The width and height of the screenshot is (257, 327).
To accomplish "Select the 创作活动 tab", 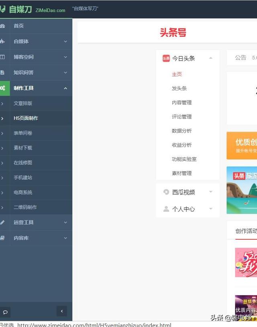I will (246, 231).
